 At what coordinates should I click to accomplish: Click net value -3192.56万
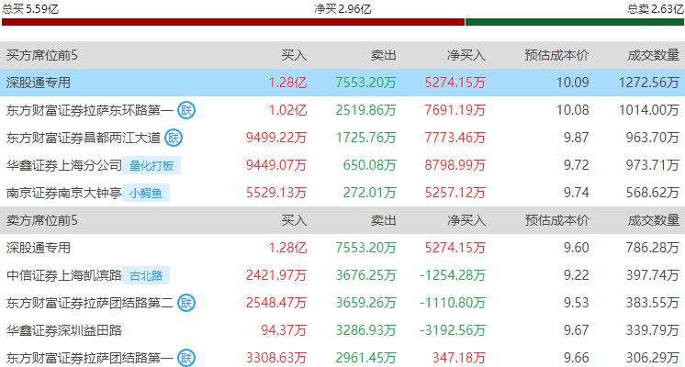coord(452,330)
